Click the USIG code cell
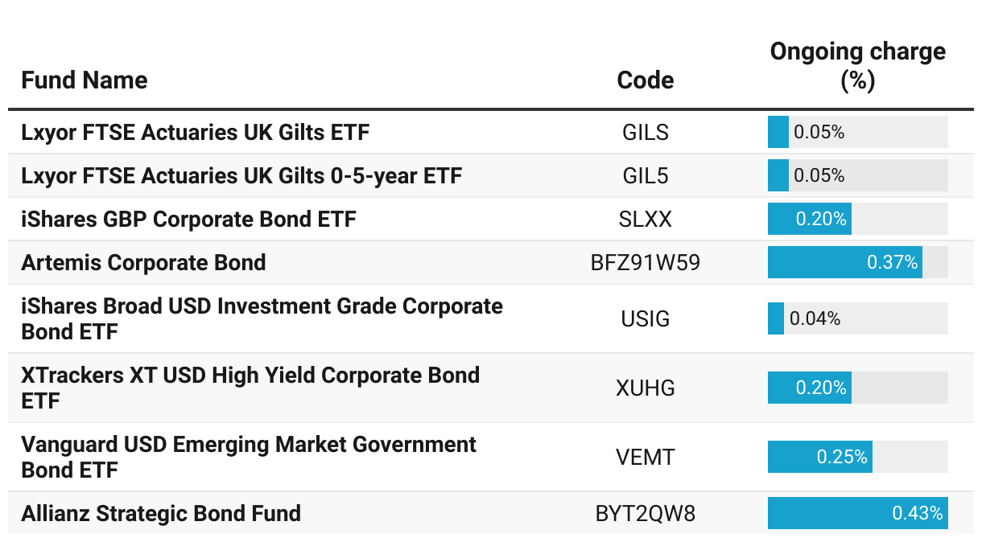Image resolution: width=982 pixels, height=542 pixels. click(646, 319)
